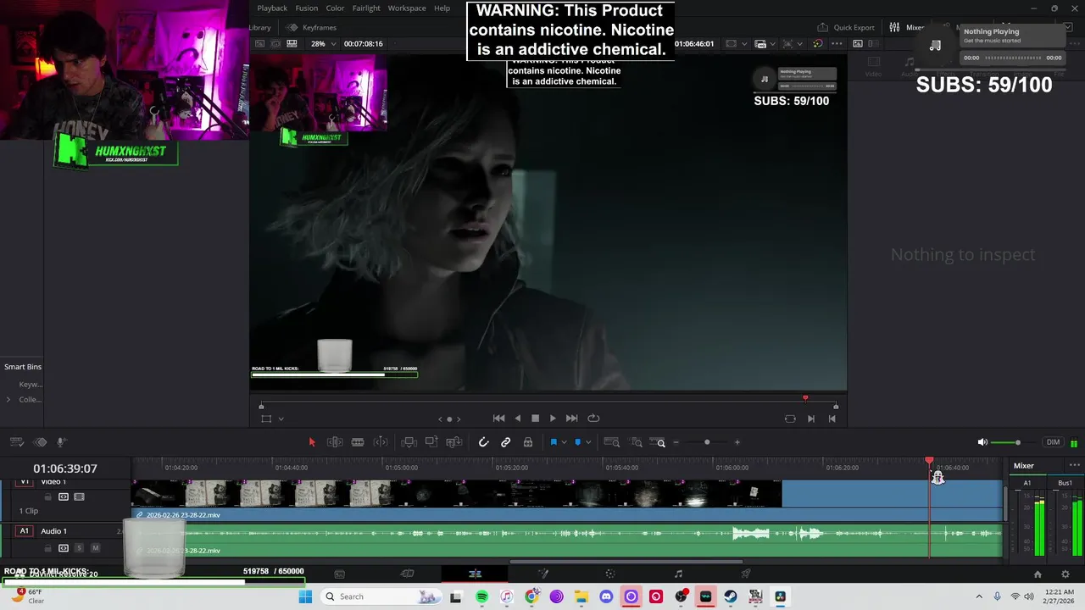The width and height of the screenshot is (1085, 610).
Task: Open the Fusion menu
Action: click(x=306, y=8)
